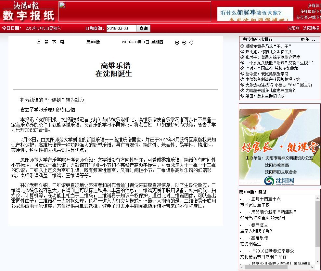Open 更多 in the click ranking panel
This screenshot has height=271, width=321.
[x=307, y=39]
